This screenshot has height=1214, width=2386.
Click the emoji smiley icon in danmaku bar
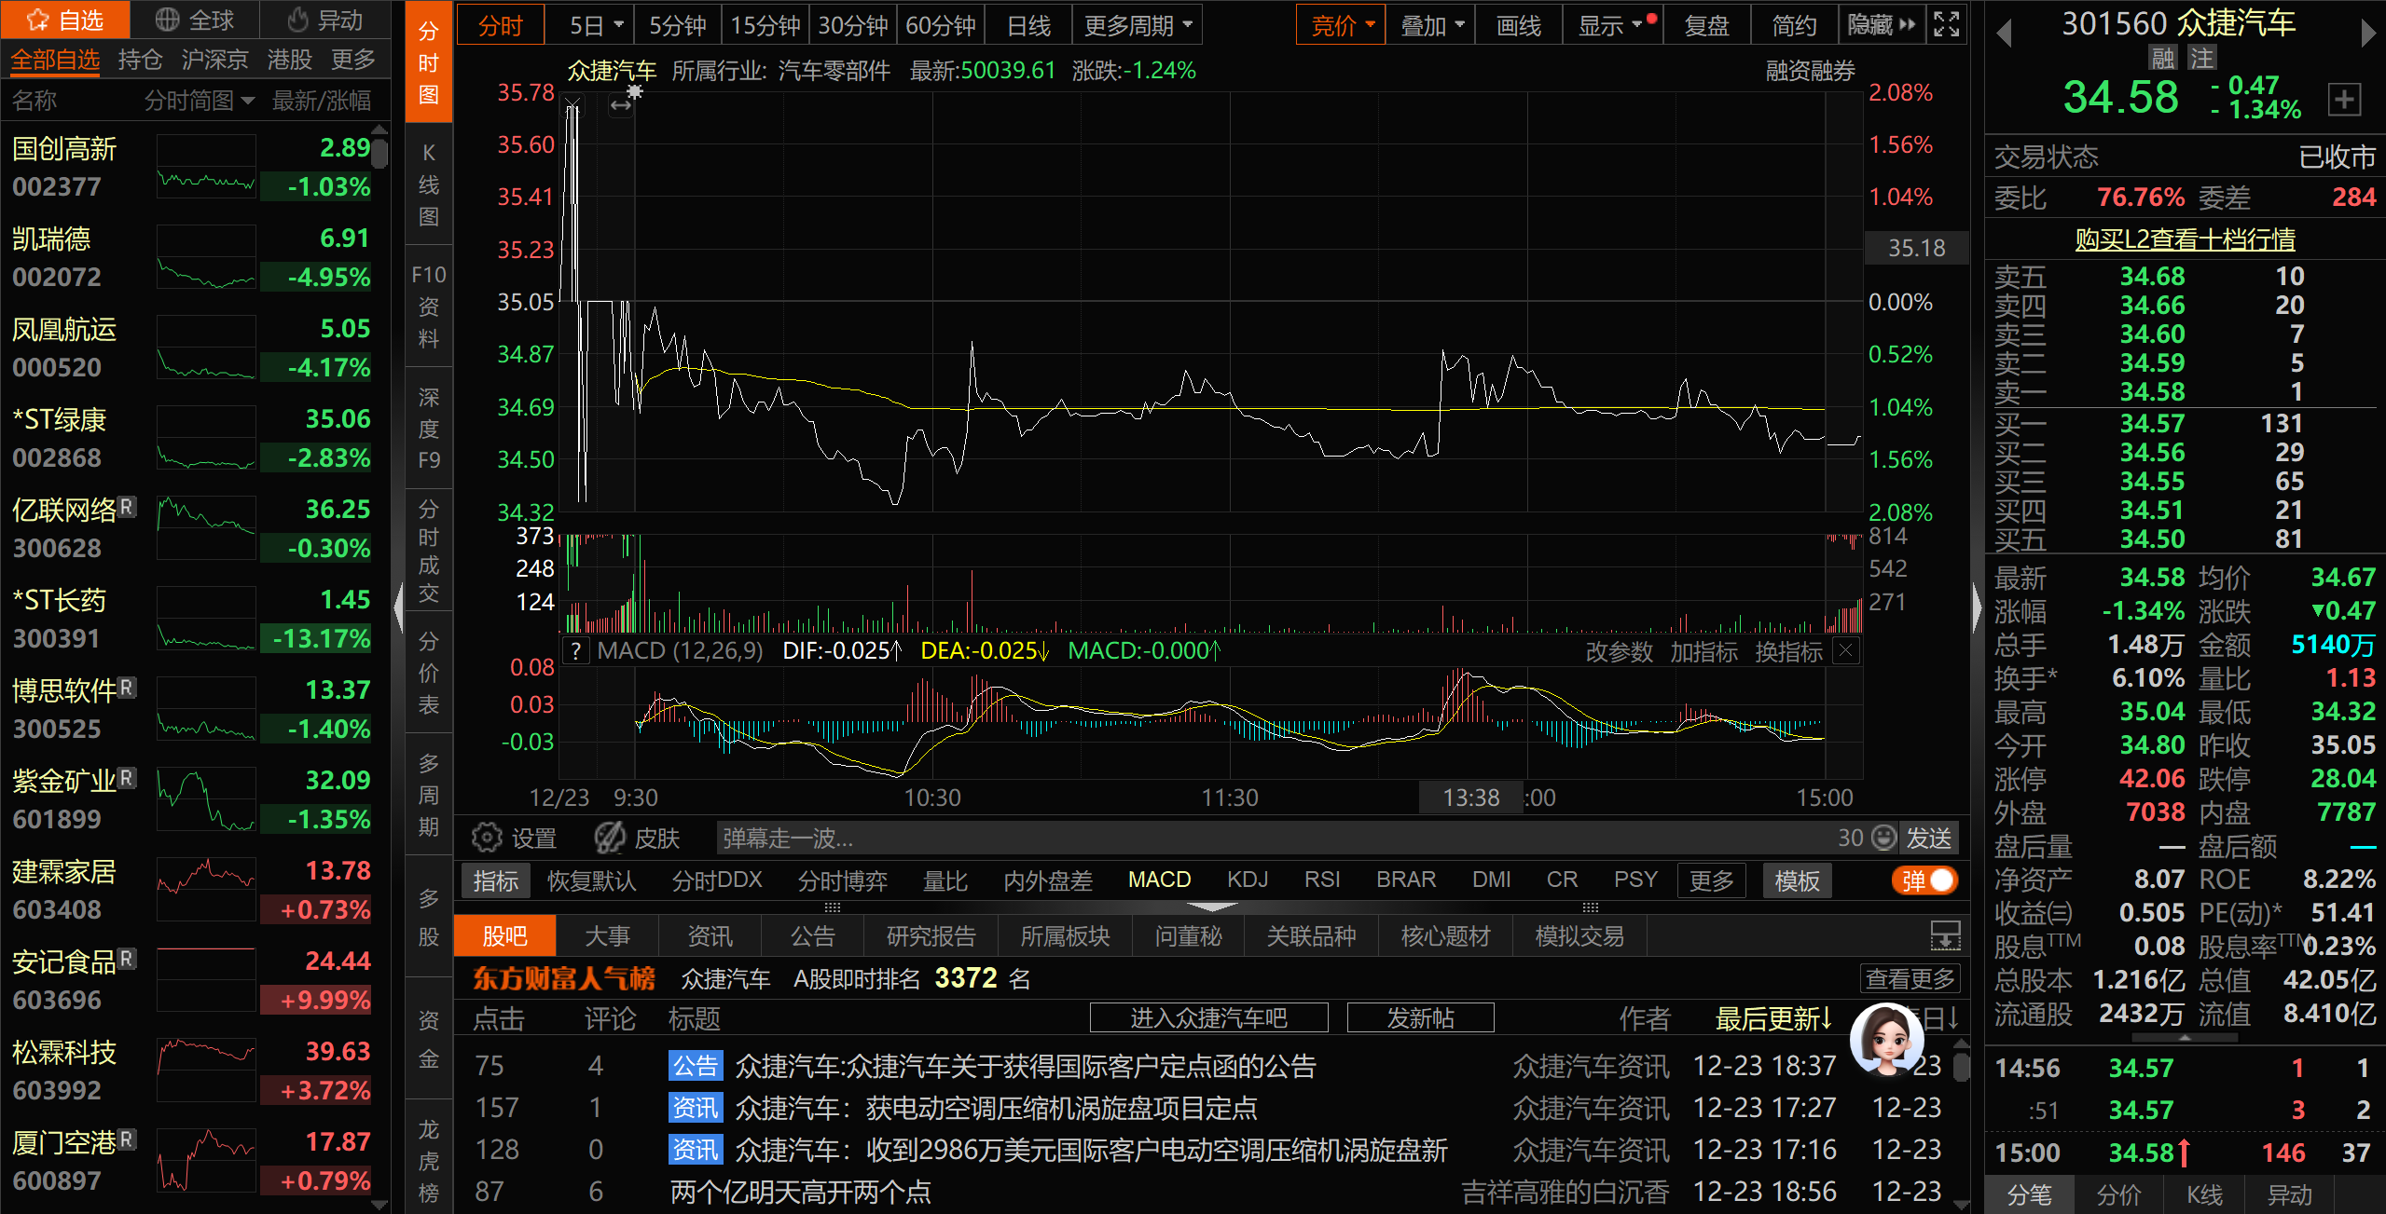pos(1884,838)
